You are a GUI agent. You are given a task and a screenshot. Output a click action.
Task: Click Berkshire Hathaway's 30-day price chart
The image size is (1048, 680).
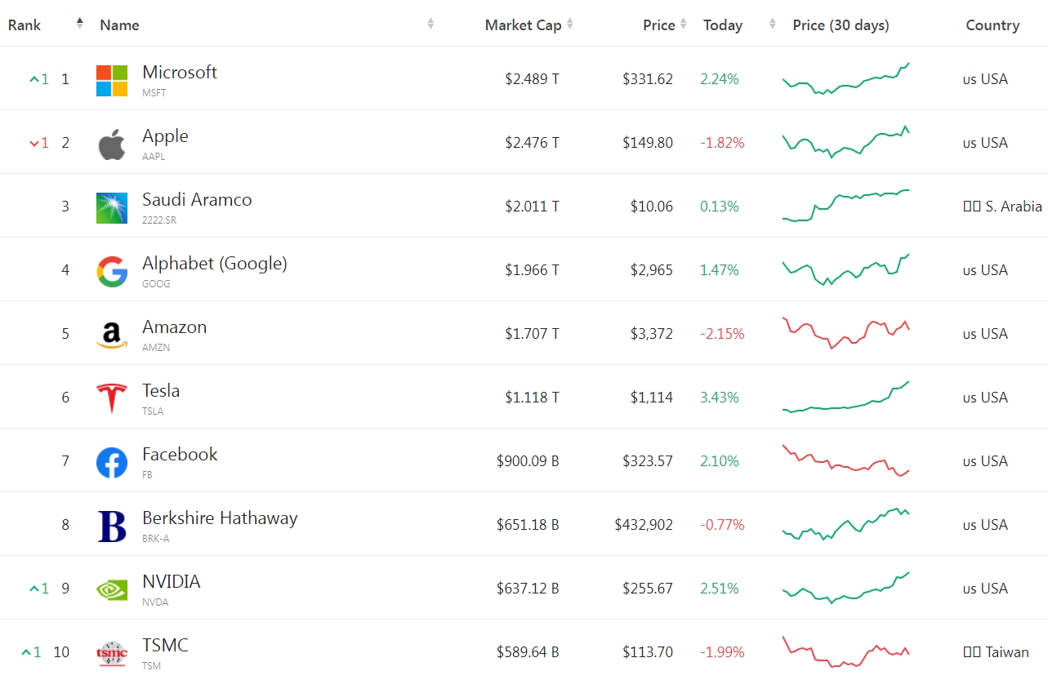pos(846,524)
